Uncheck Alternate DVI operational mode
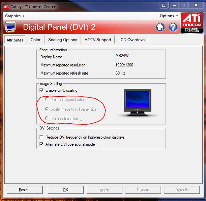206x201 pixels. tap(41, 144)
